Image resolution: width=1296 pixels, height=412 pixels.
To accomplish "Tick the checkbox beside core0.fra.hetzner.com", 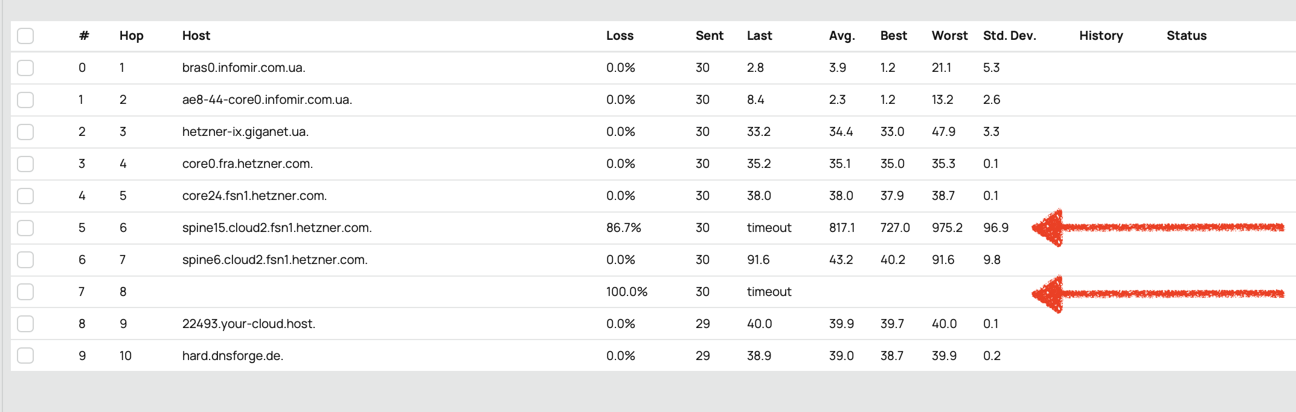I will [25, 164].
